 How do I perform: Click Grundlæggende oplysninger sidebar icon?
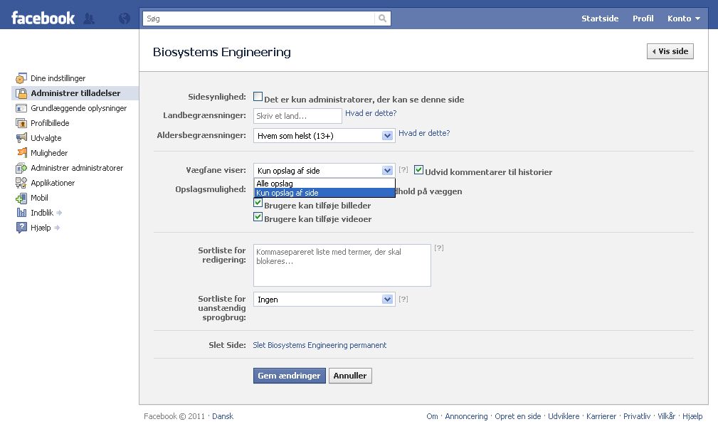tap(21, 108)
